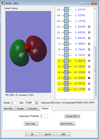Select the occupied orbital box for MO 5

(x=66, y=66)
